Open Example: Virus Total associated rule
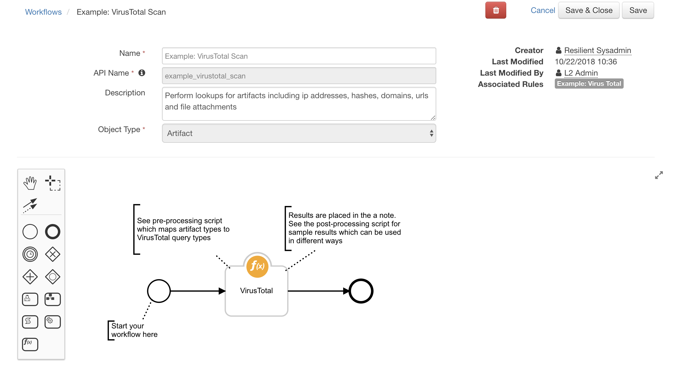This screenshot has height=373, width=675. pyautogui.click(x=589, y=83)
